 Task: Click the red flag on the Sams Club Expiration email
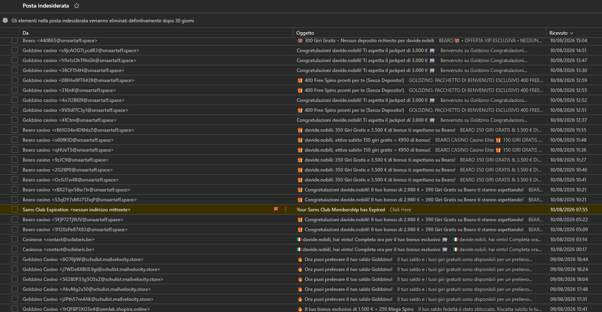(276, 209)
